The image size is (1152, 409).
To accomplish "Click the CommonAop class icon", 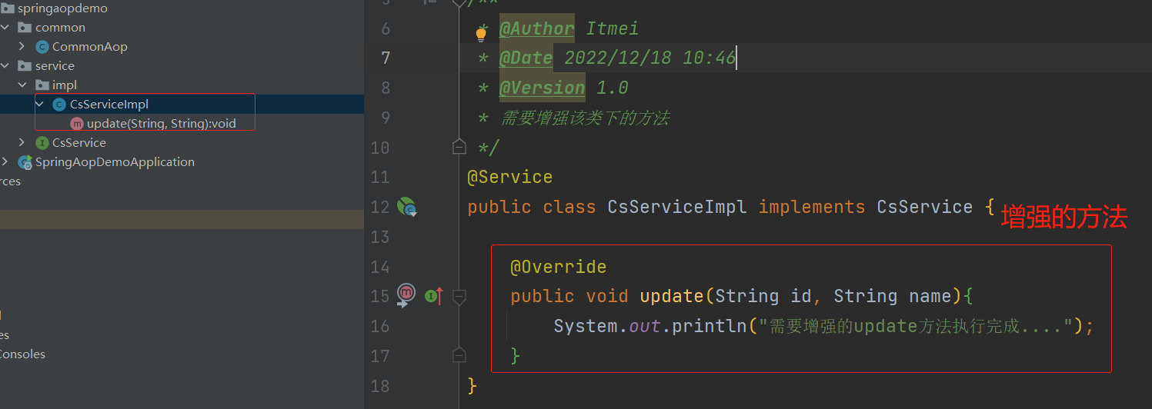I will click(x=42, y=46).
